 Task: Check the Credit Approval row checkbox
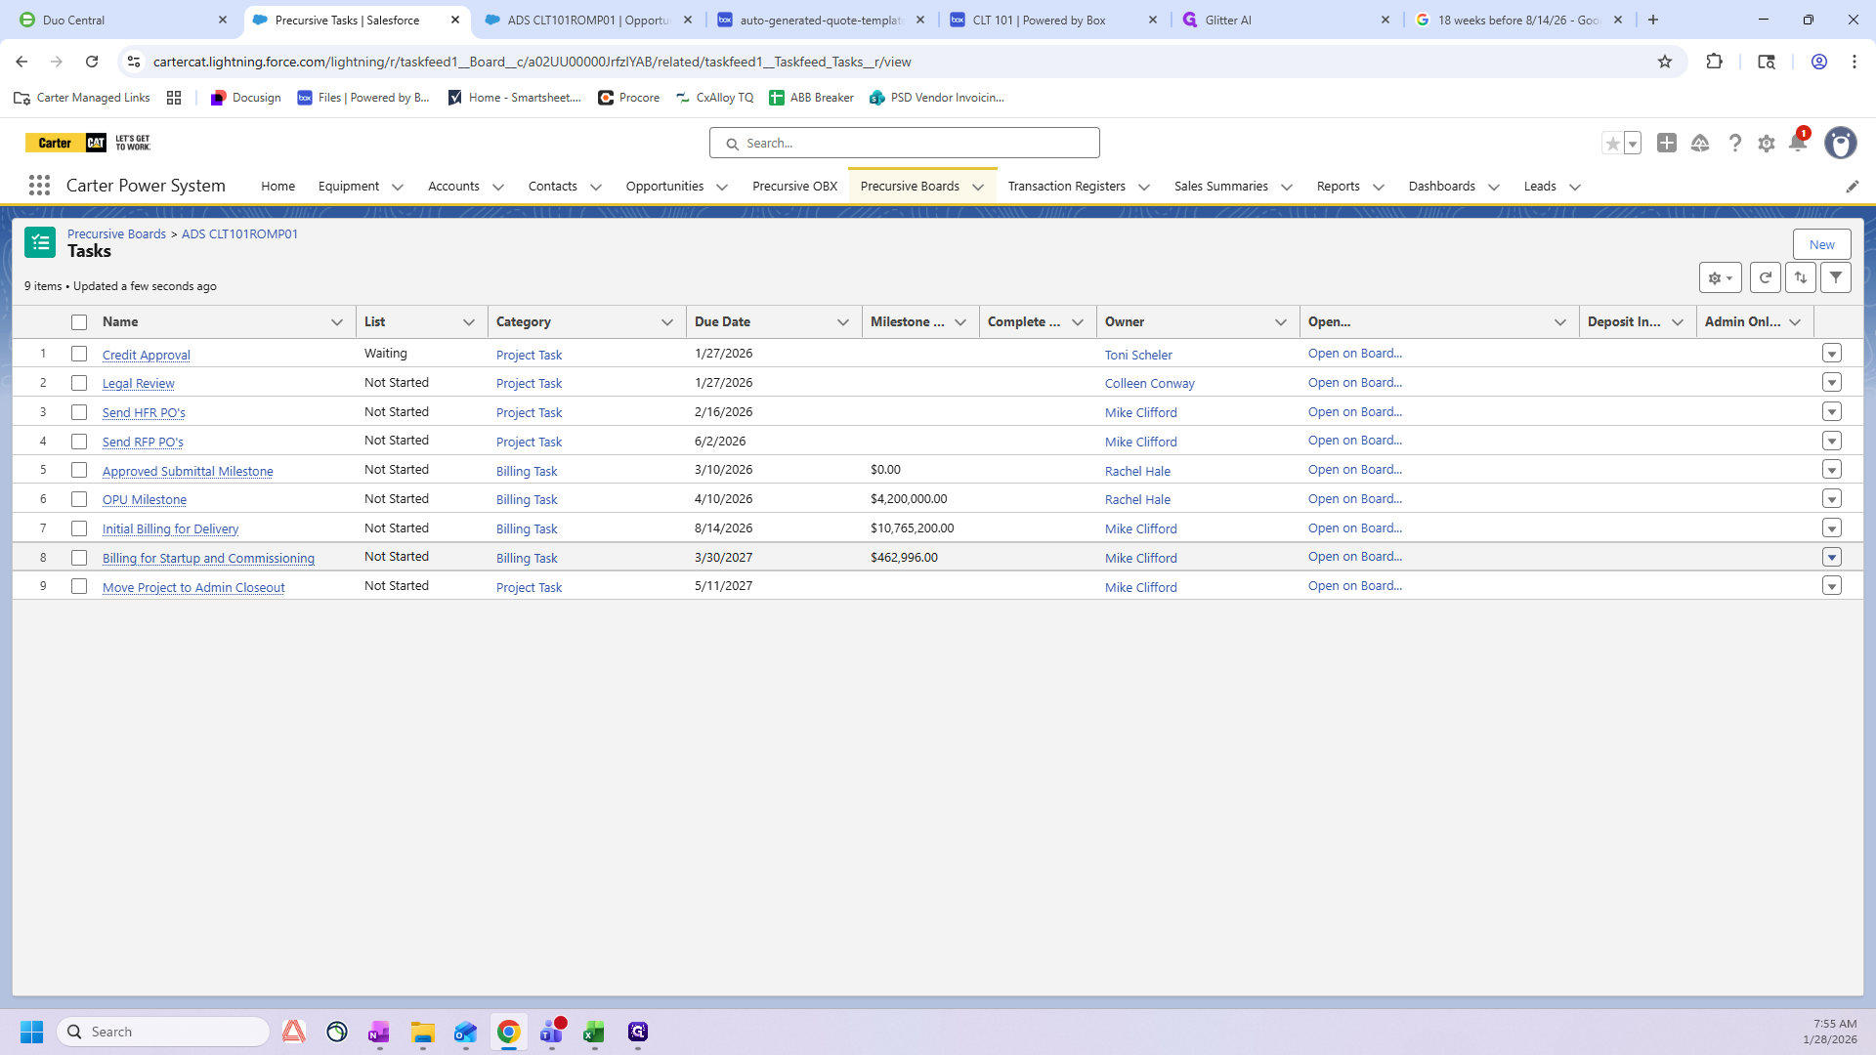tap(79, 354)
